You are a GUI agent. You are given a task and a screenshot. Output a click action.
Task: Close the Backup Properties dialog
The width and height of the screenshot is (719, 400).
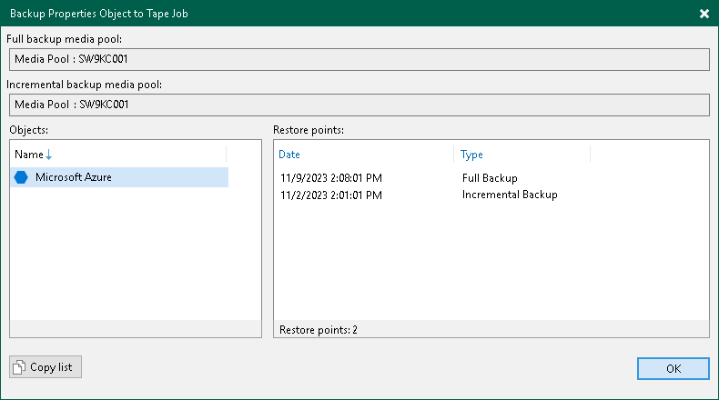coord(704,14)
